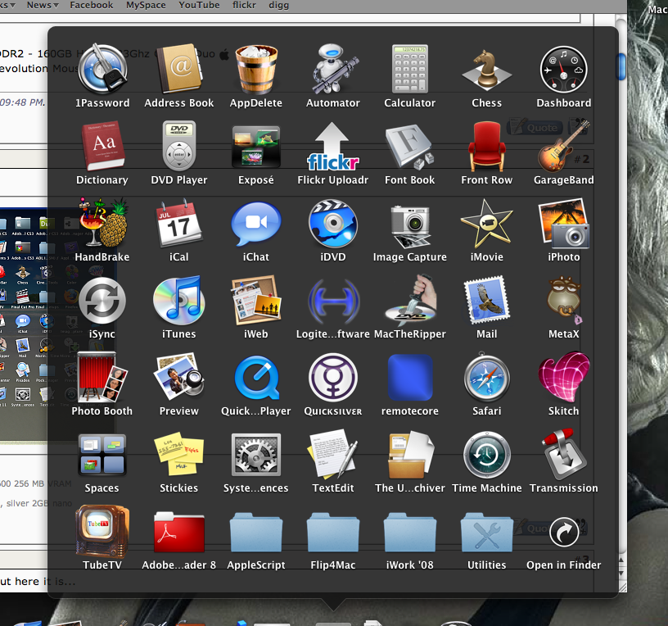The height and width of the screenshot is (626, 668).
Task: Start the Chess application
Action: (x=486, y=70)
